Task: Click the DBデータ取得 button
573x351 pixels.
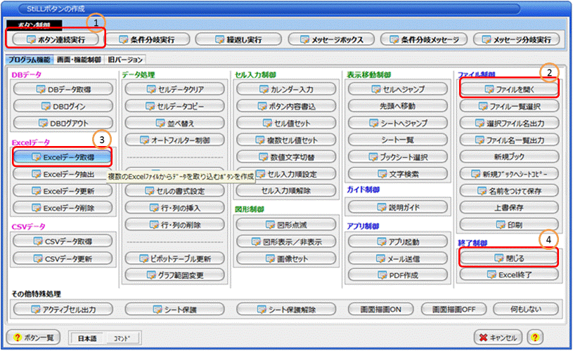Action: click(63, 89)
